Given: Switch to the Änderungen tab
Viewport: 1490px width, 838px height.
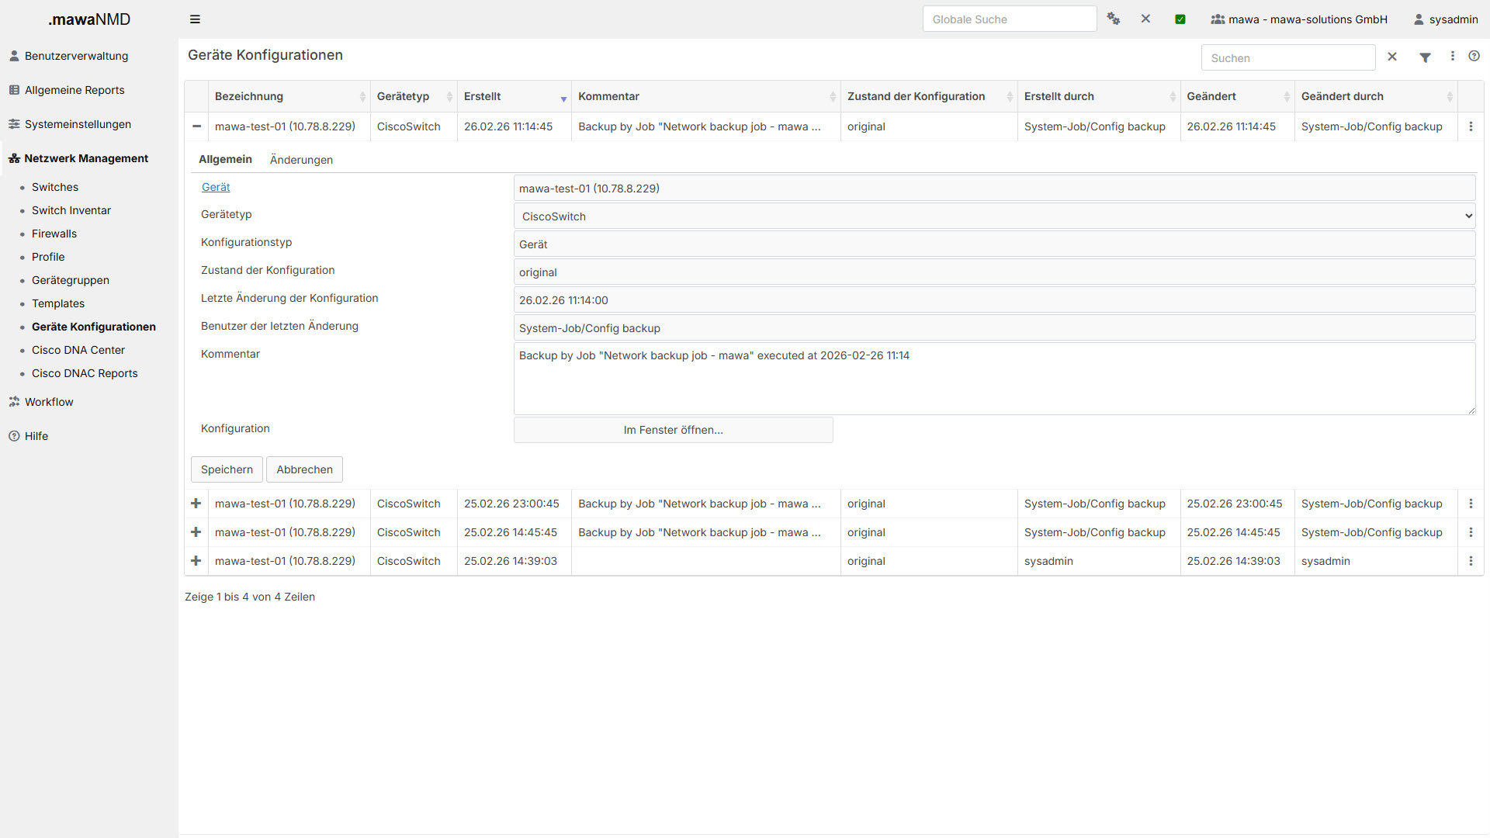Looking at the screenshot, I should pos(301,160).
